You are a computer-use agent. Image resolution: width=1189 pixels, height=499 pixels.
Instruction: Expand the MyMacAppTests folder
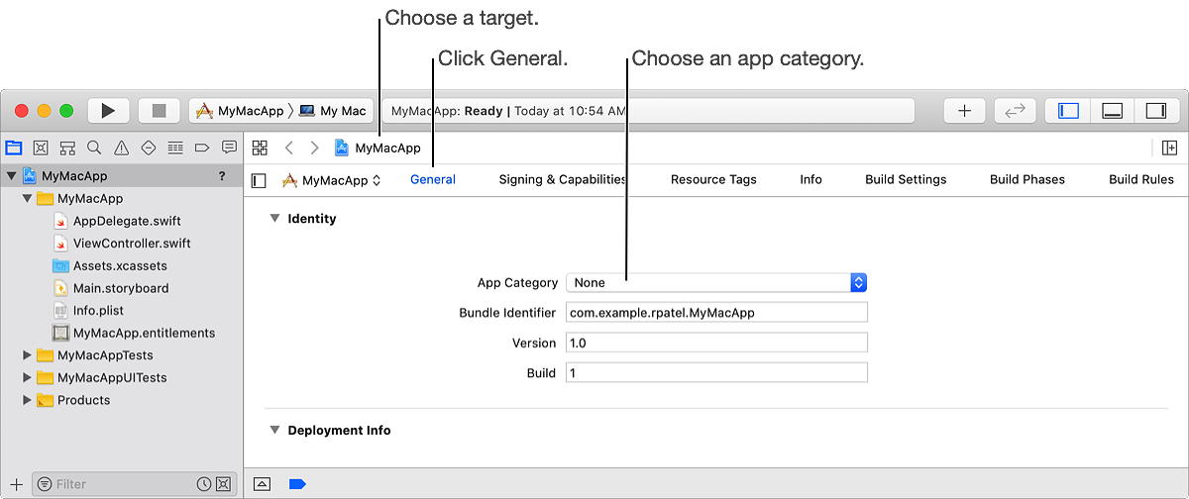tap(27, 355)
